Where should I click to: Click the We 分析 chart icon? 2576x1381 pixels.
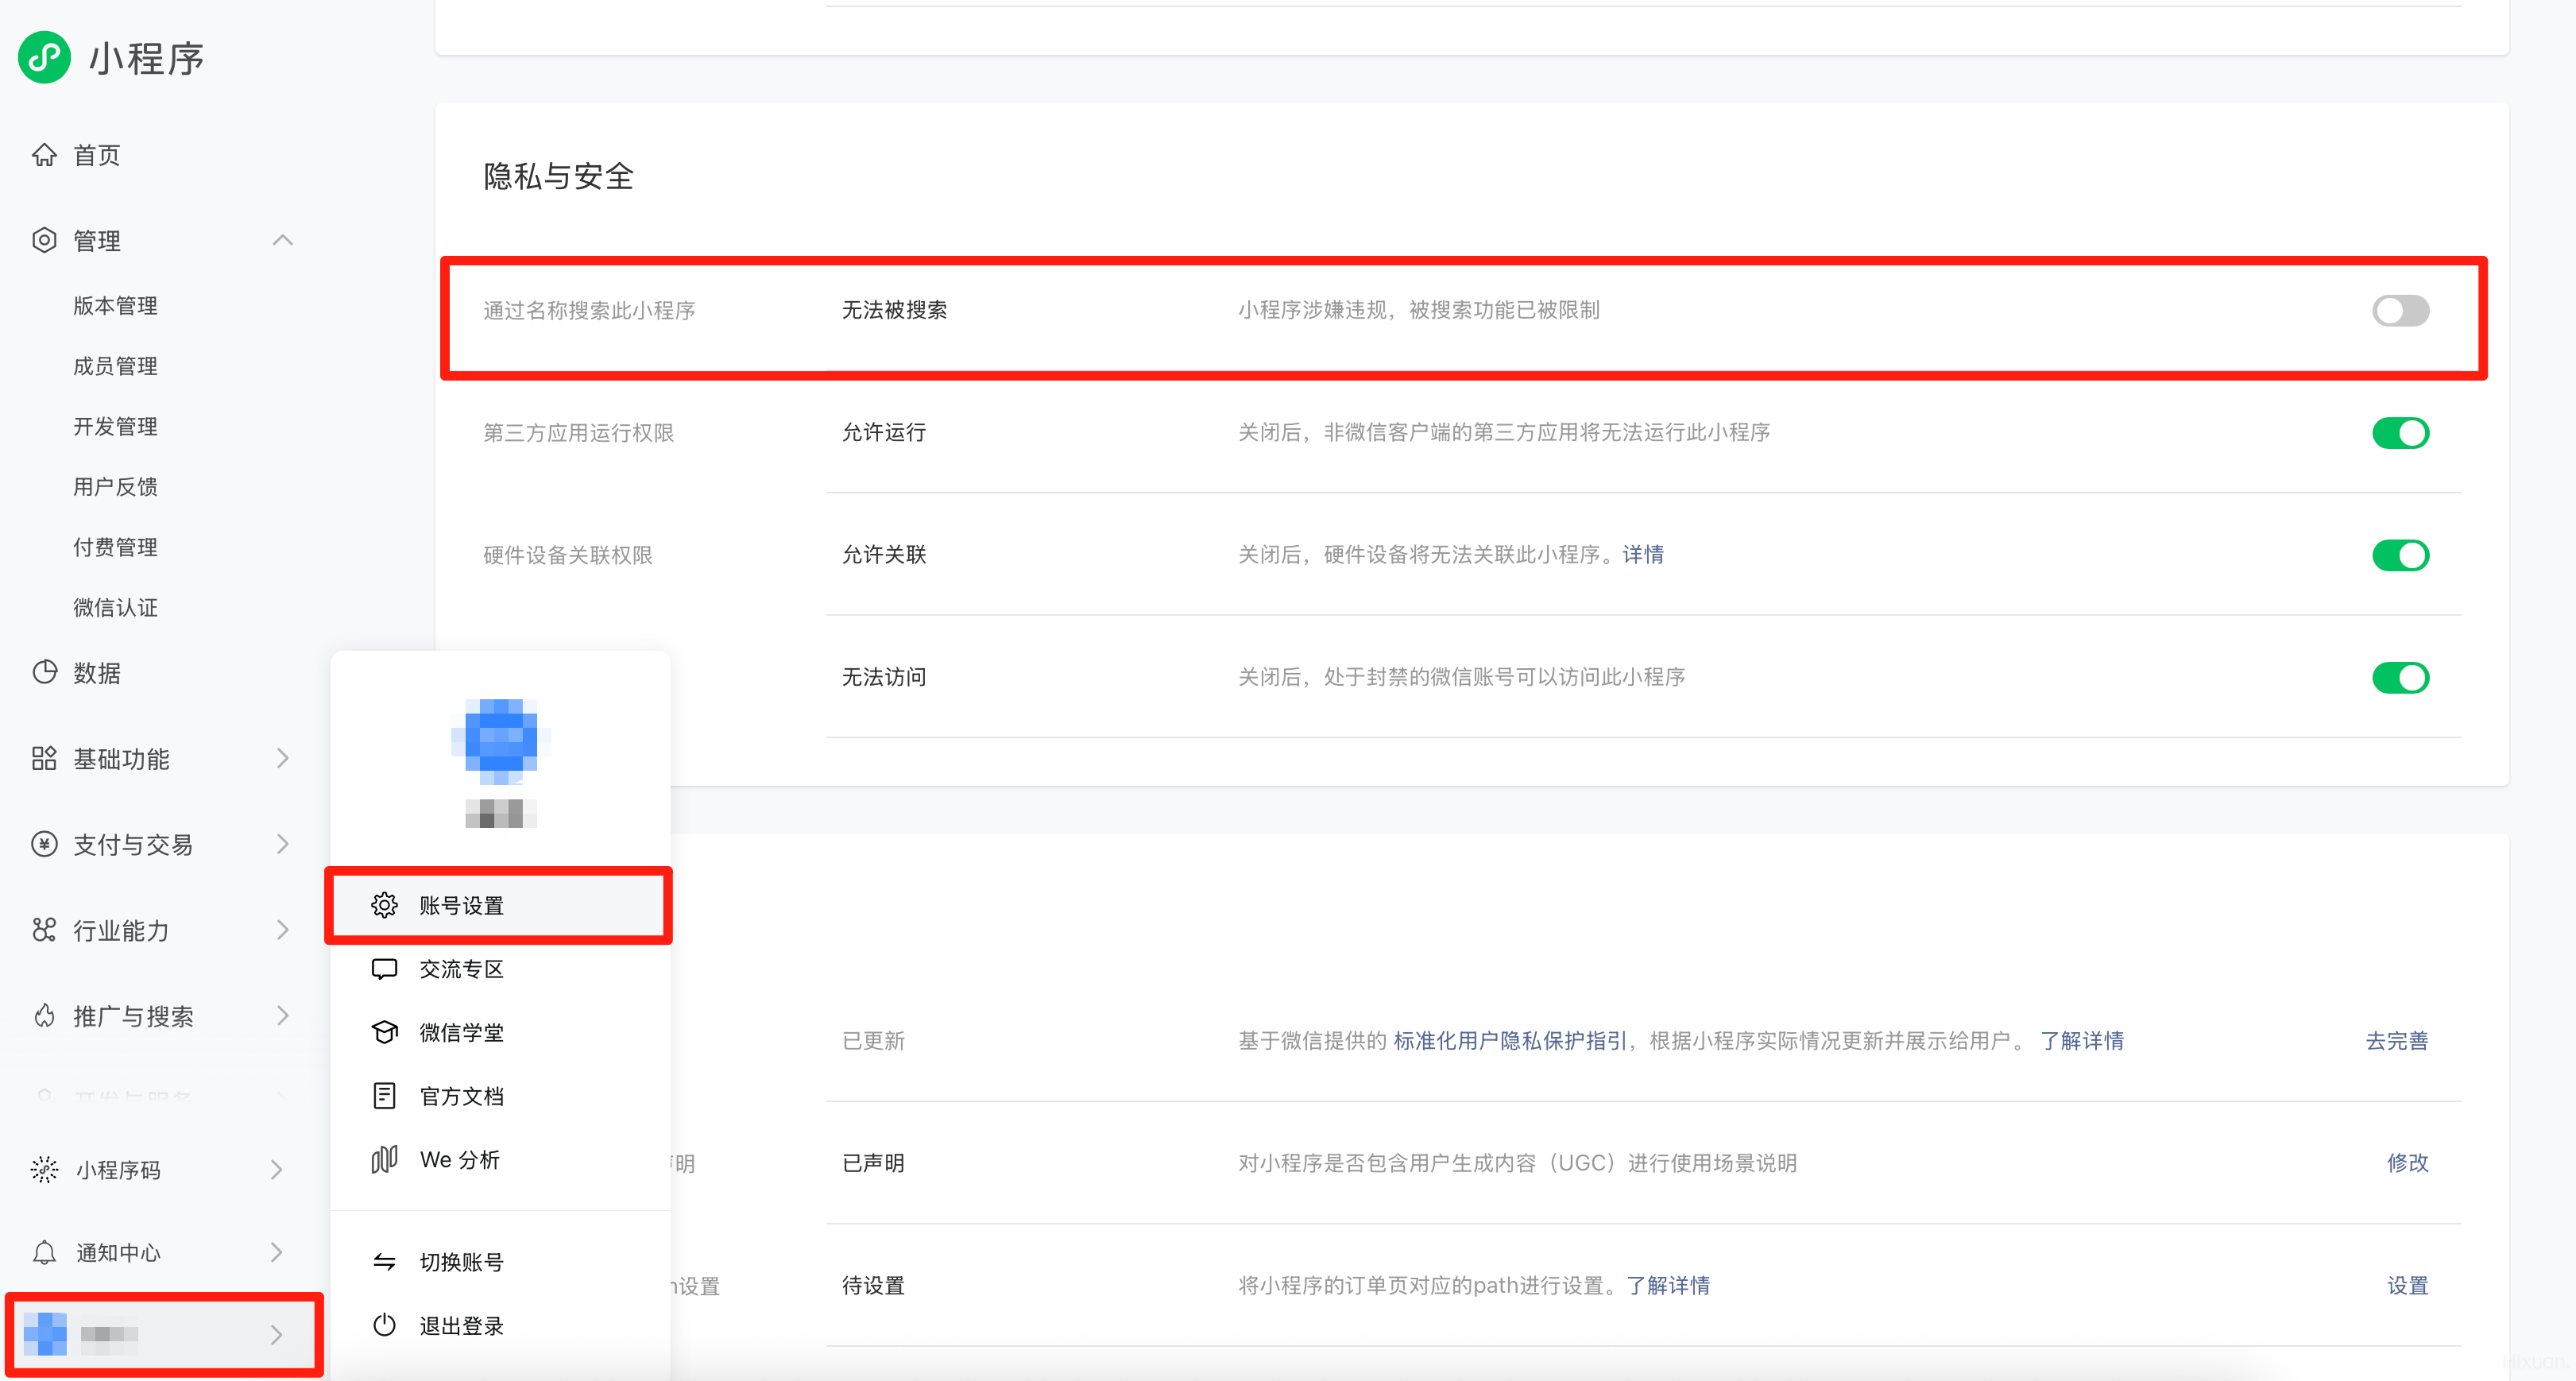[x=384, y=1160]
